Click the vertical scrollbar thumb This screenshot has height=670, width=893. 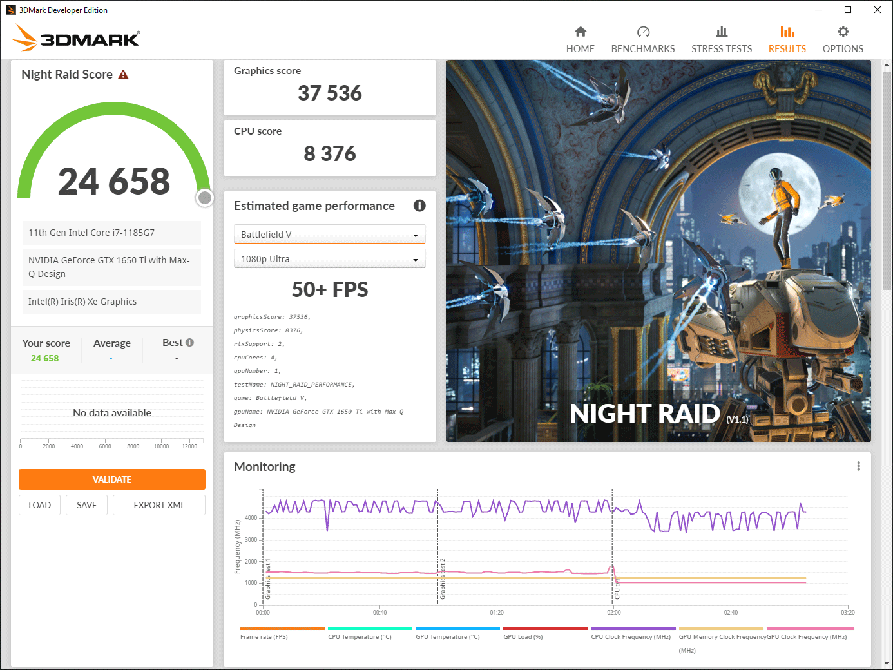click(887, 180)
